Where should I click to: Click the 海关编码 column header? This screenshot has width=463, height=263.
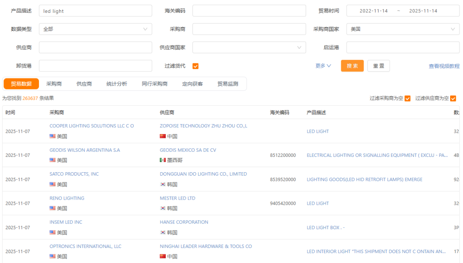(x=280, y=113)
